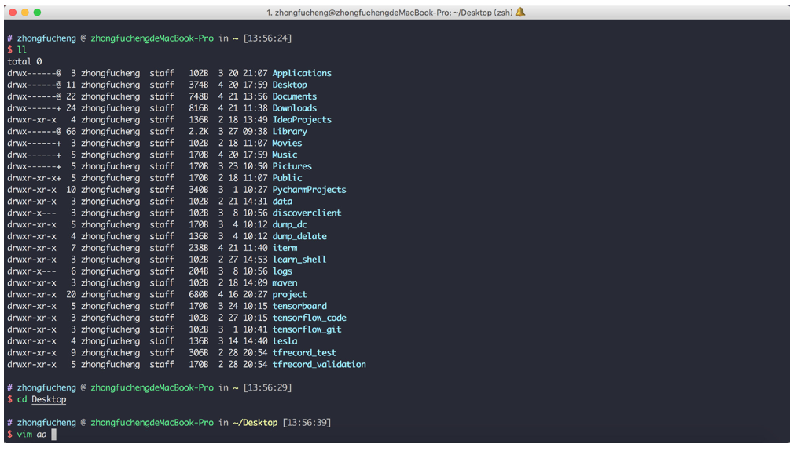Click the 306B size of tfrecord_test row
This screenshot has height=451, width=793.
coord(199,353)
